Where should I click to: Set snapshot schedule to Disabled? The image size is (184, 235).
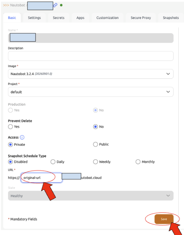pyautogui.click(x=11, y=162)
